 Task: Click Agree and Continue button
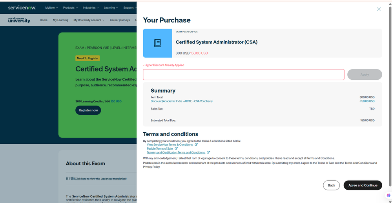pyautogui.click(x=363, y=185)
